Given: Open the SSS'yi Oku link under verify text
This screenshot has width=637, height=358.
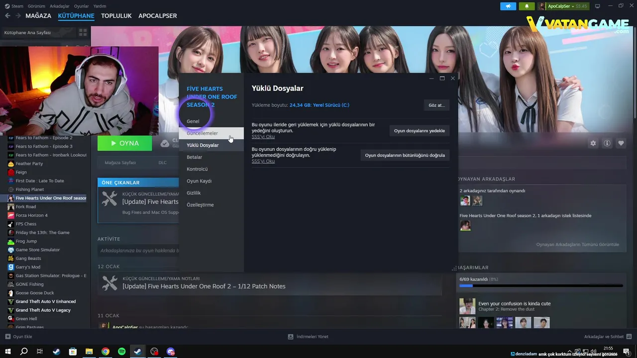Looking at the screenshot, I should tap(263, 161).
